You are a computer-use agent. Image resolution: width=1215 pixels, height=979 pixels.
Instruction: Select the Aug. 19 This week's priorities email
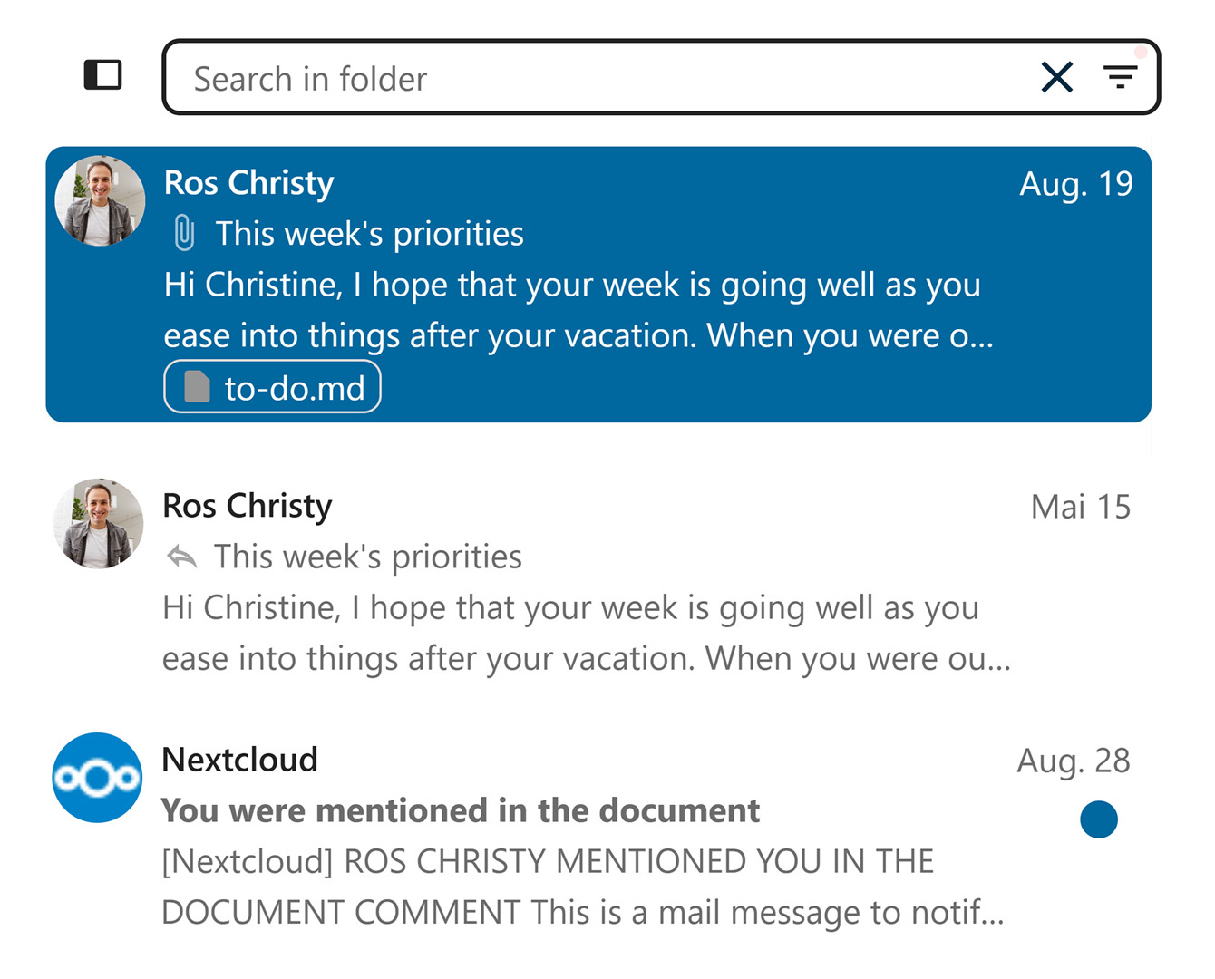(598, 285)
